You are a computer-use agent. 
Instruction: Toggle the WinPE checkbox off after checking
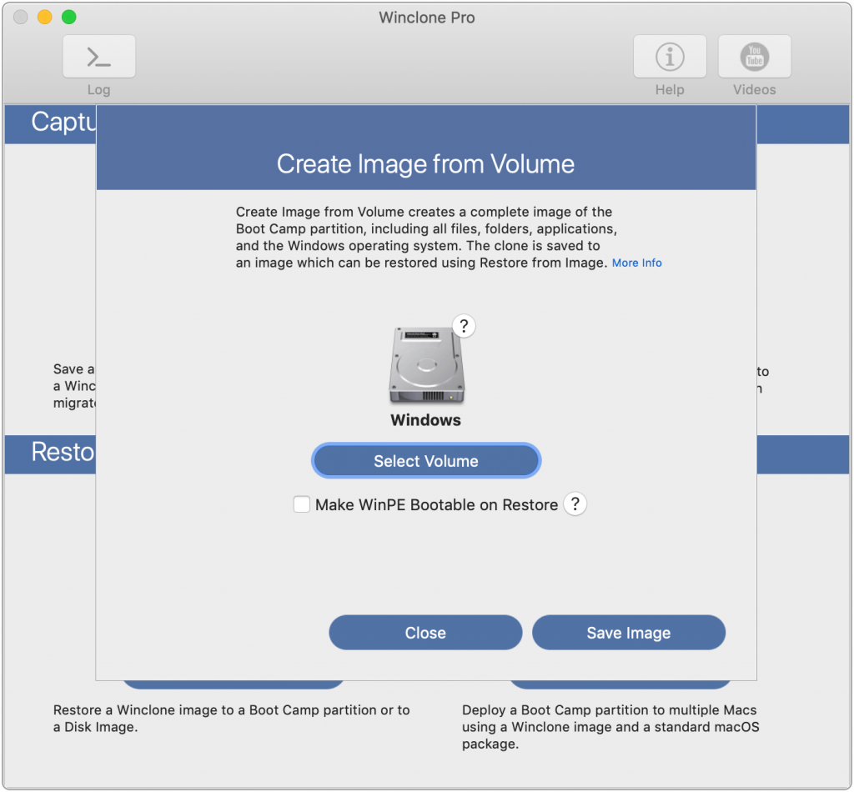pyautogui.click(x=301, y=504)
